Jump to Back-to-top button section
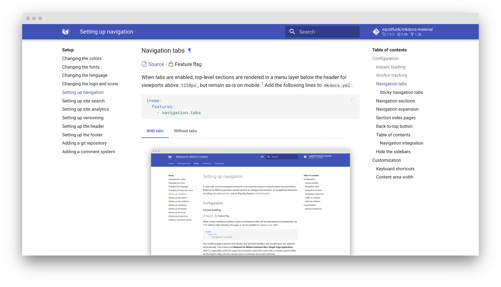The height and width of the screenshot is (287, 501). 394,126
